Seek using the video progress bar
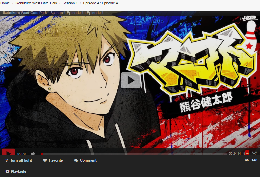This screenshot has height=177, width=260. (x=134, y=154)
